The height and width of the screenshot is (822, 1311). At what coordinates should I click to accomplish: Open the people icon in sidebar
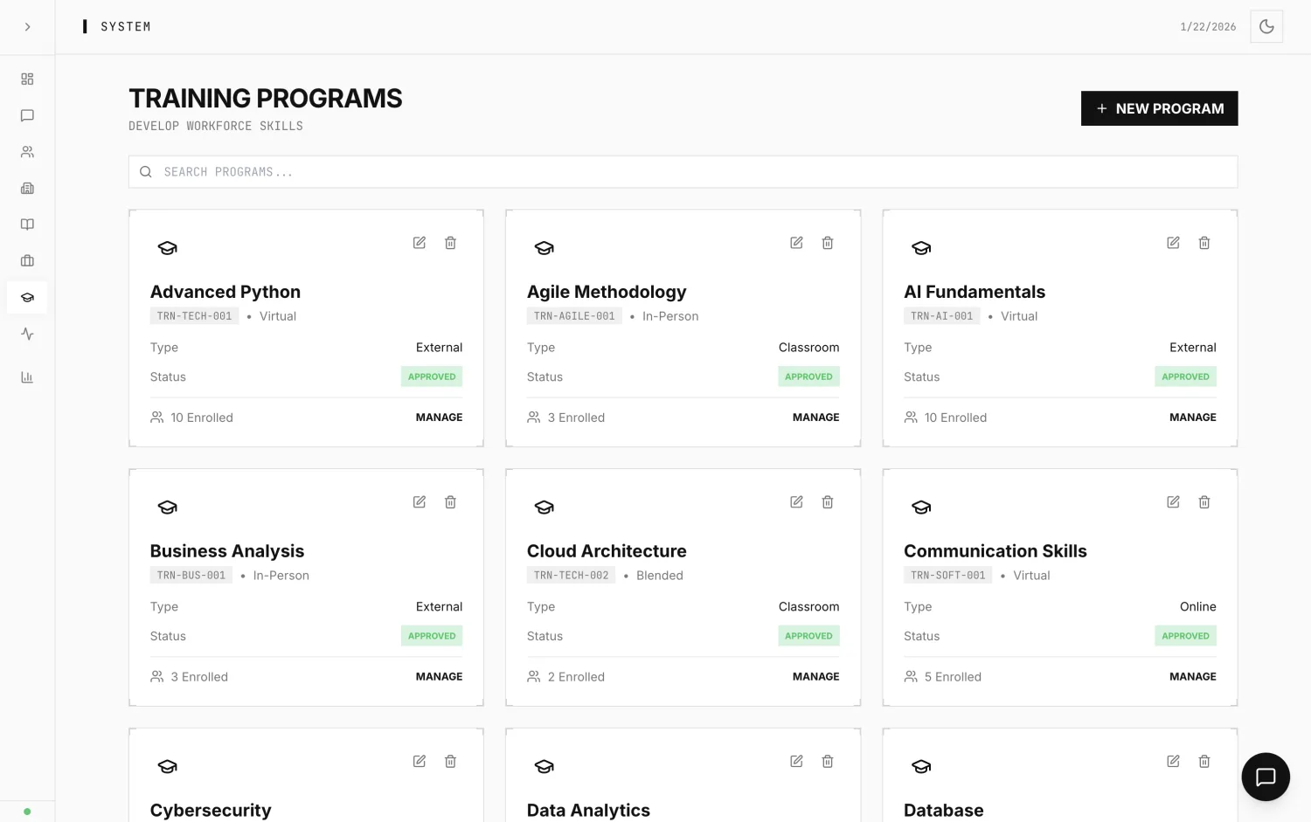(27, 152)
